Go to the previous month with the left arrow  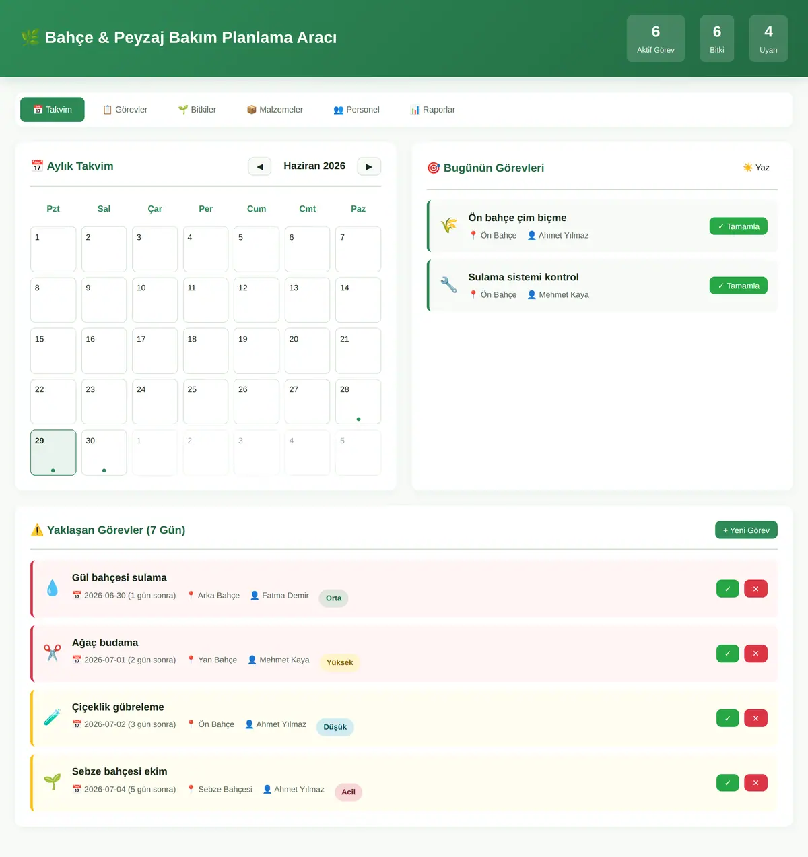260,166
